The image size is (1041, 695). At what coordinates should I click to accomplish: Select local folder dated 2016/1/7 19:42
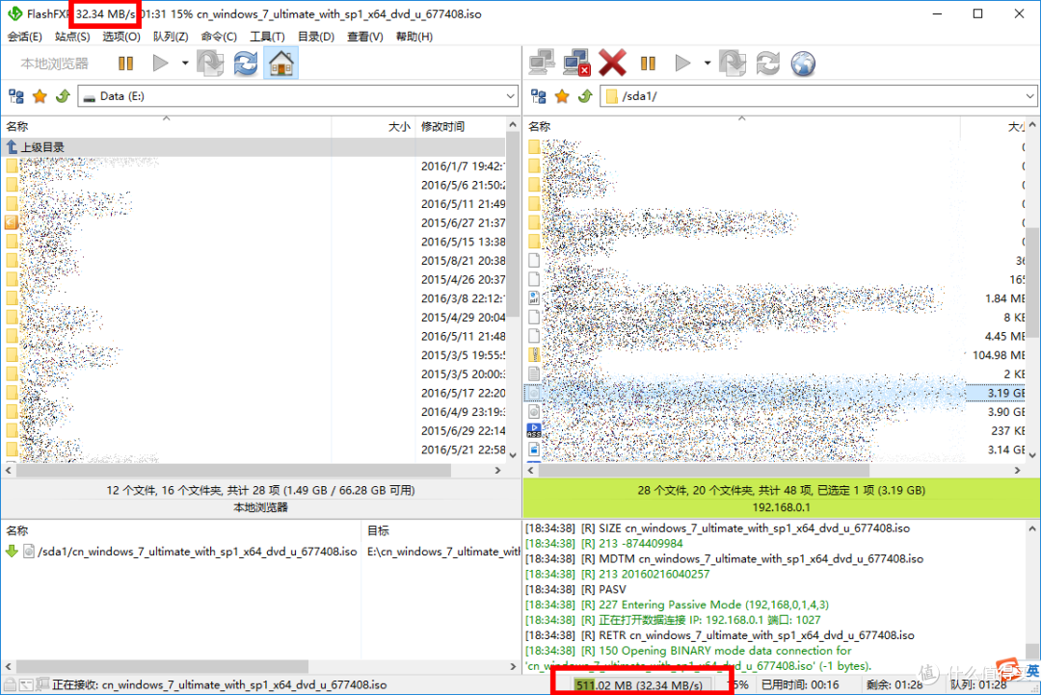(x=254, y=166)
